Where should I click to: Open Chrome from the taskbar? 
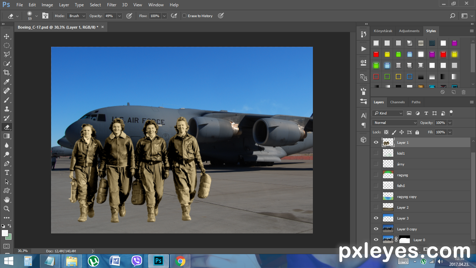[x=180, y=261]
